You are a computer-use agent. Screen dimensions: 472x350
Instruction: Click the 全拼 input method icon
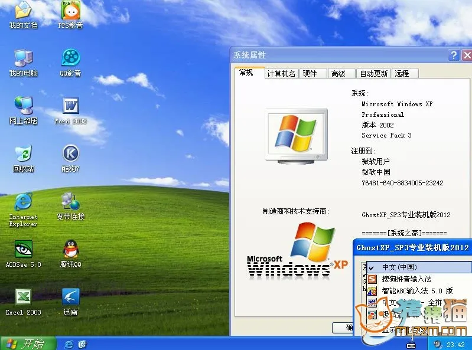click(372, 303)
